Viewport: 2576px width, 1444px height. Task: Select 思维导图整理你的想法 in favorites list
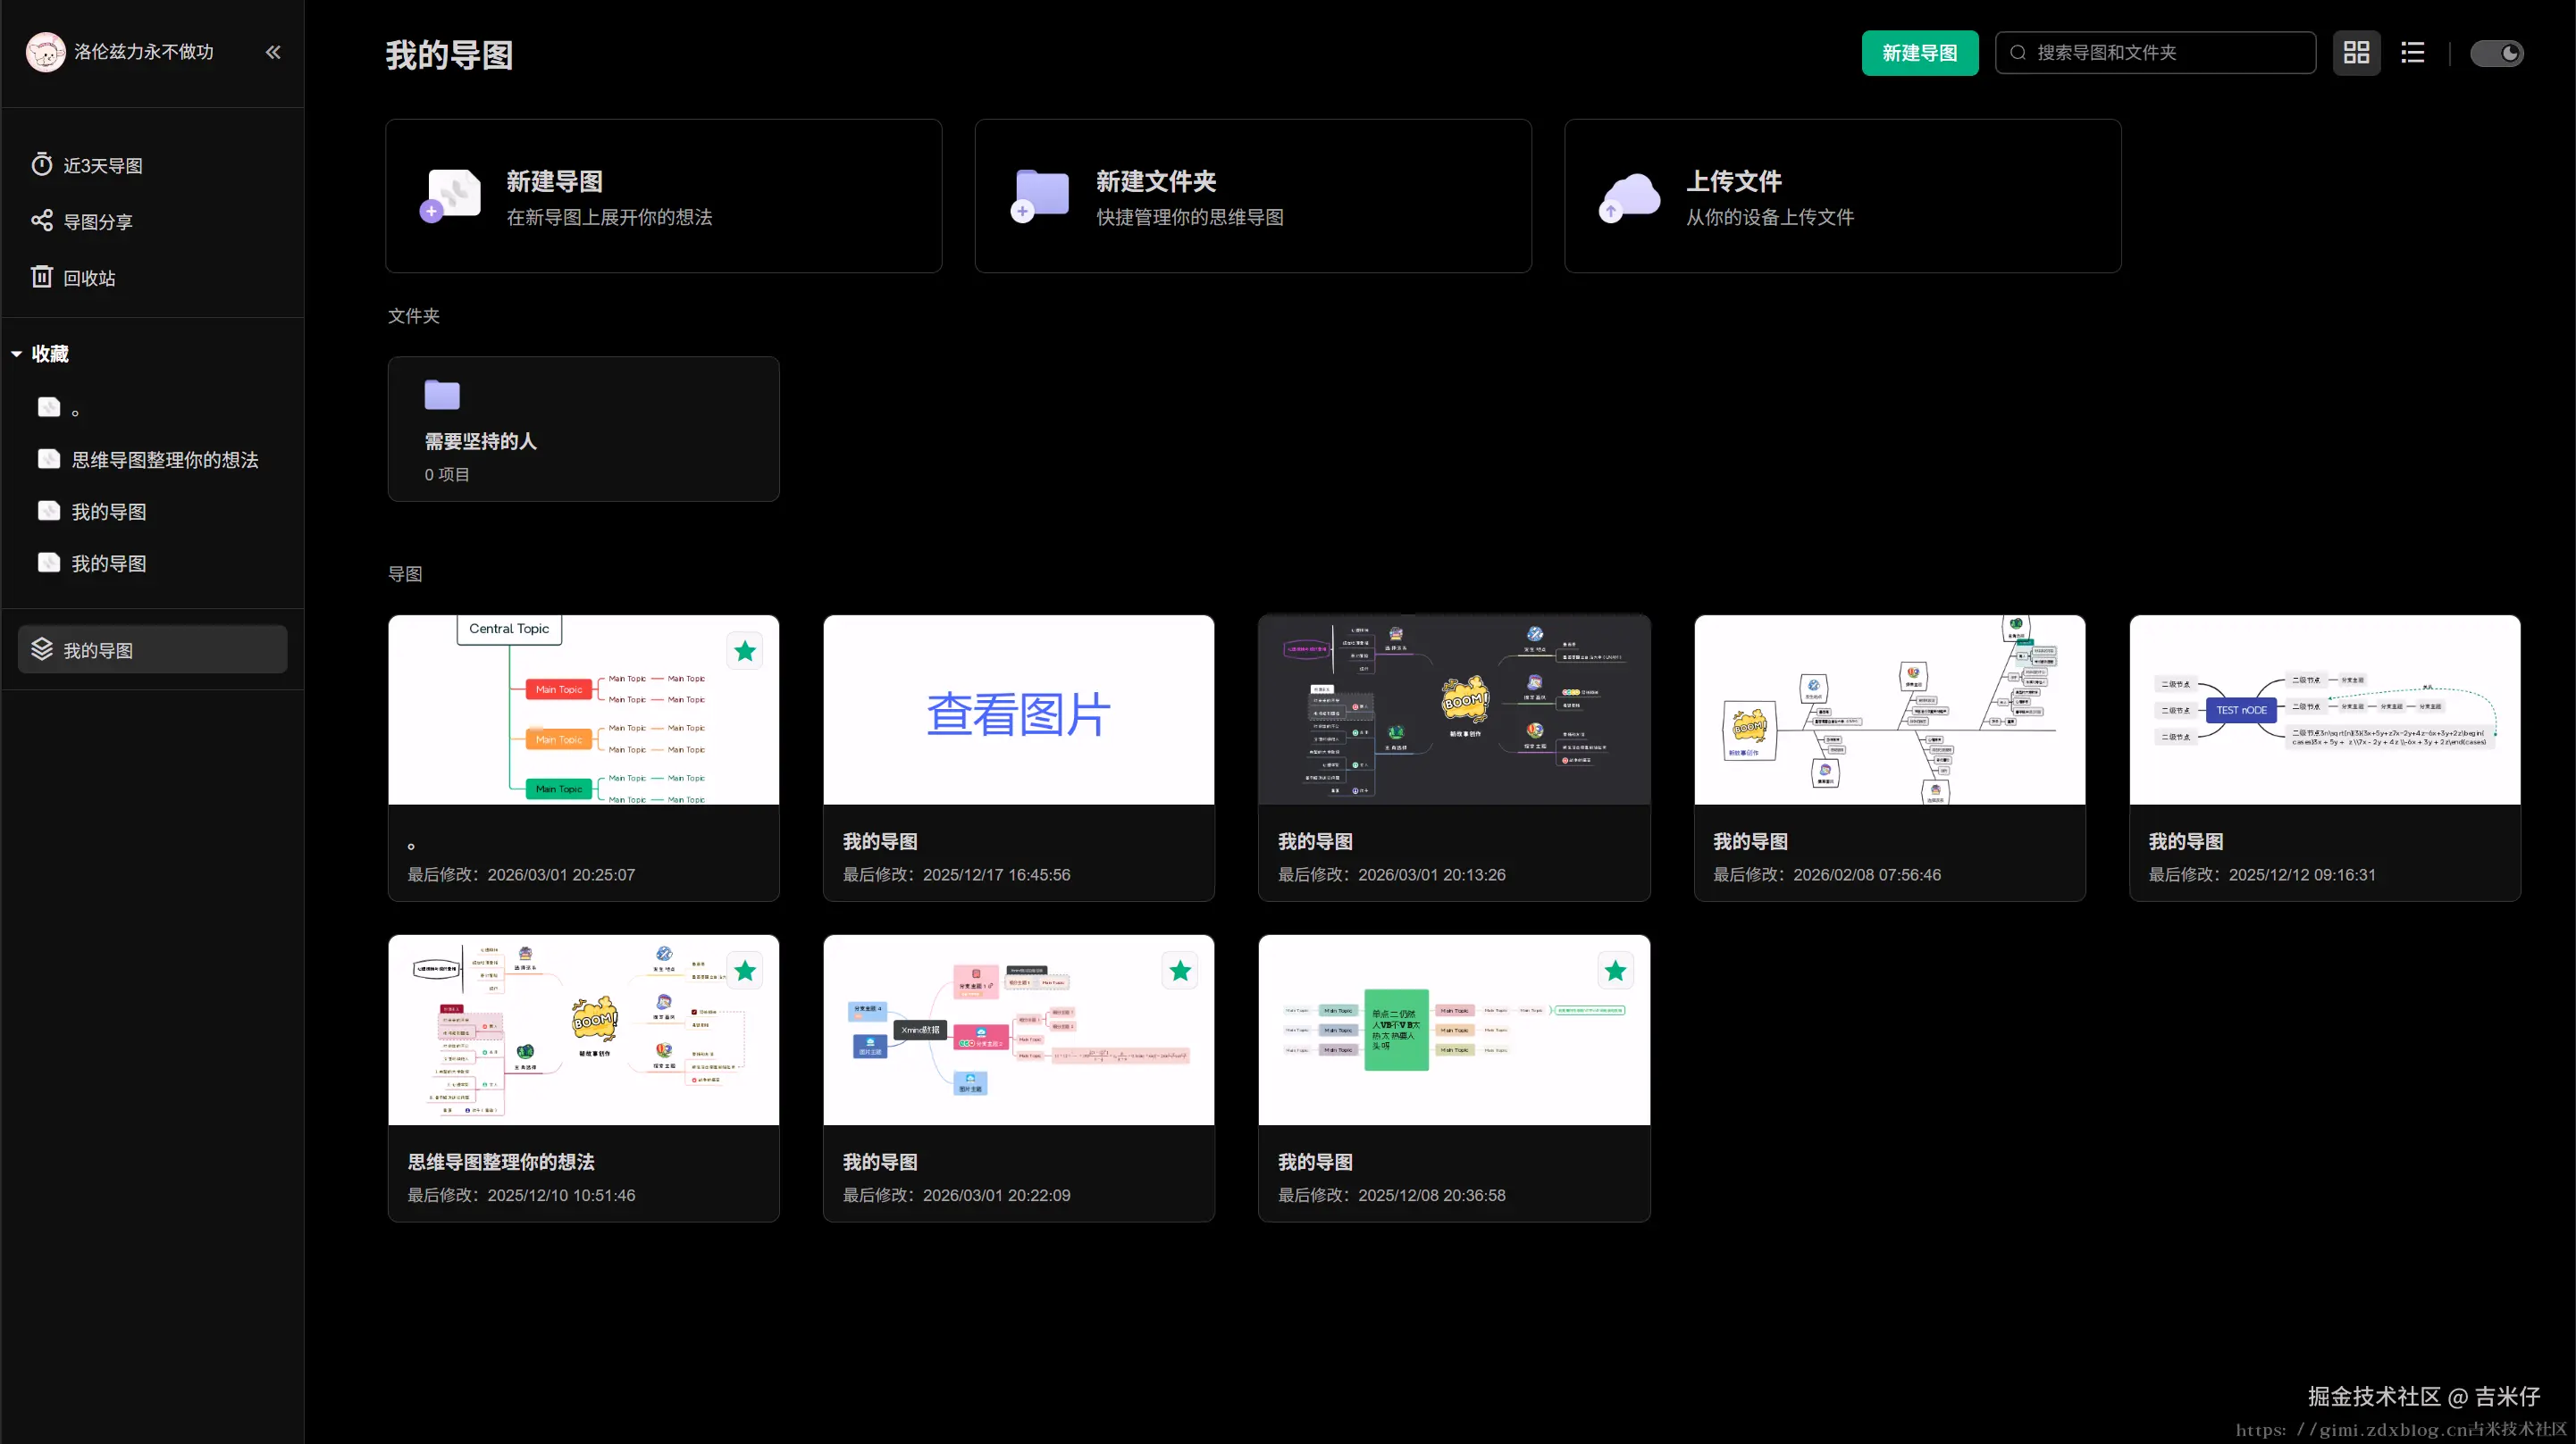164,460
